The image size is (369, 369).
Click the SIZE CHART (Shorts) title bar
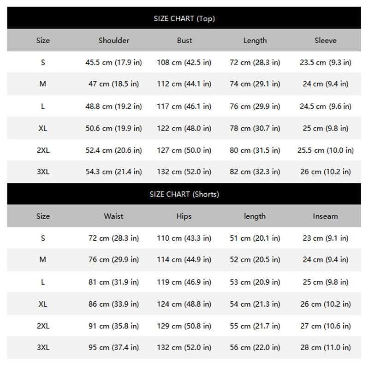[184, 195]
